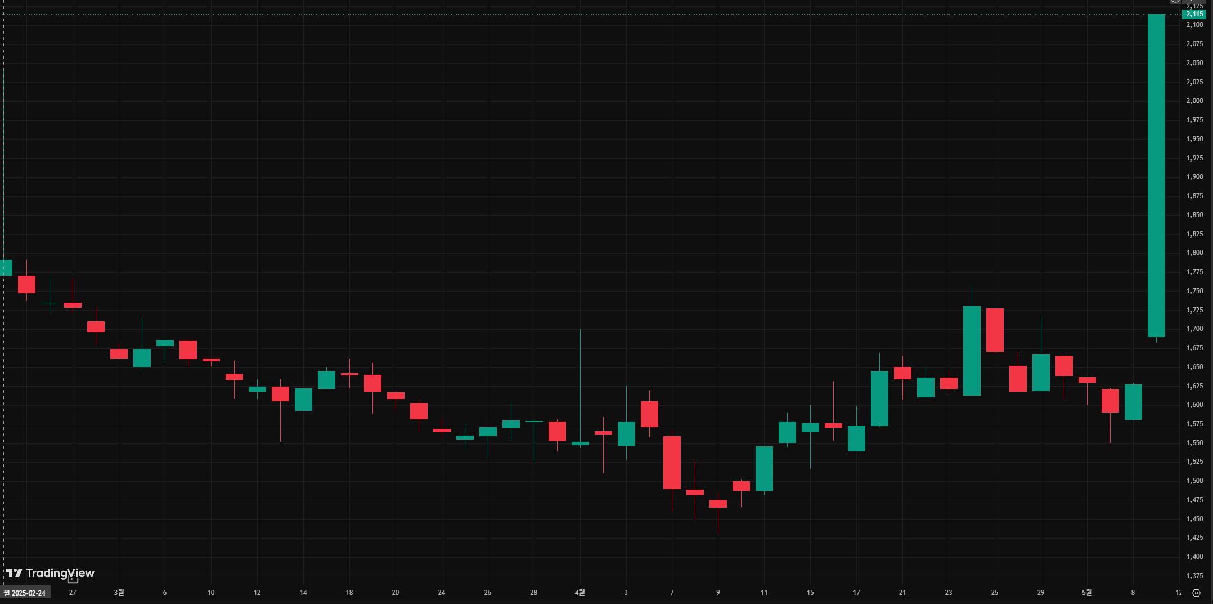Click the 4월 label on time axis
Image resolution: width=1213 pixels, height=604 pixels.
click(579, 593)
